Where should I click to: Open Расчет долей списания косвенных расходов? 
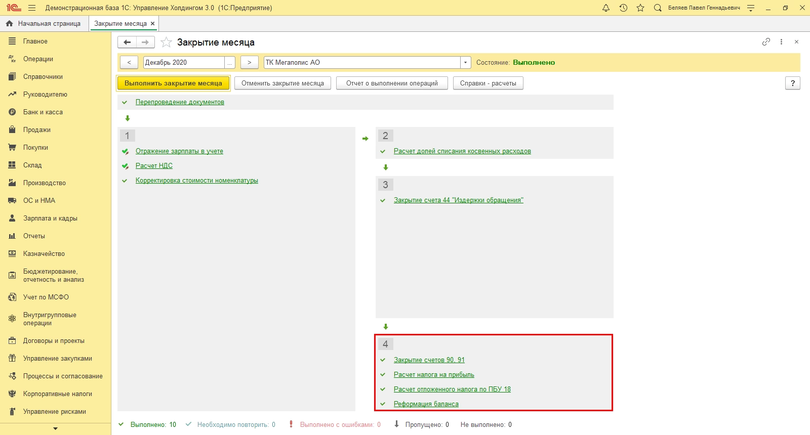tap(462, 151)
